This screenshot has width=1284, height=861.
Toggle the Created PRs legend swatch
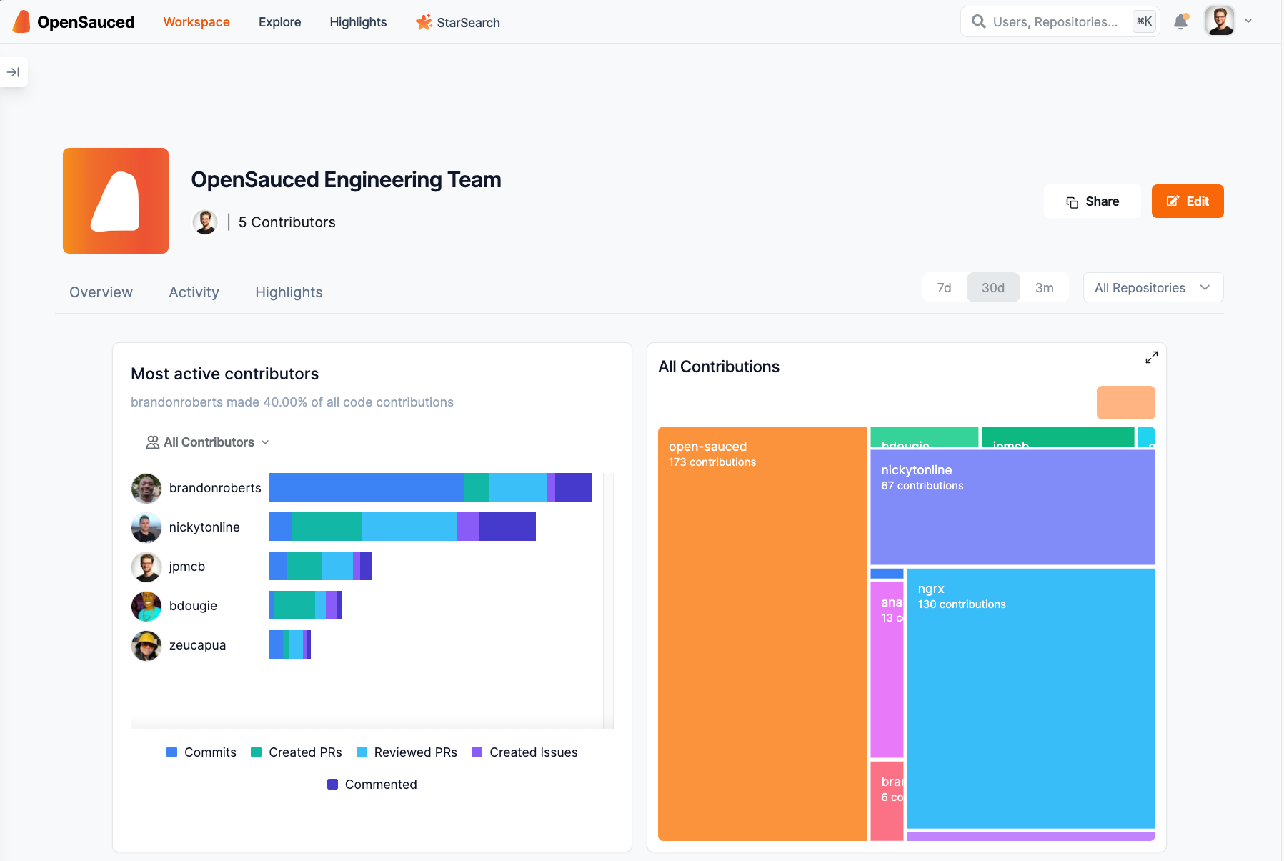[257, 752]
